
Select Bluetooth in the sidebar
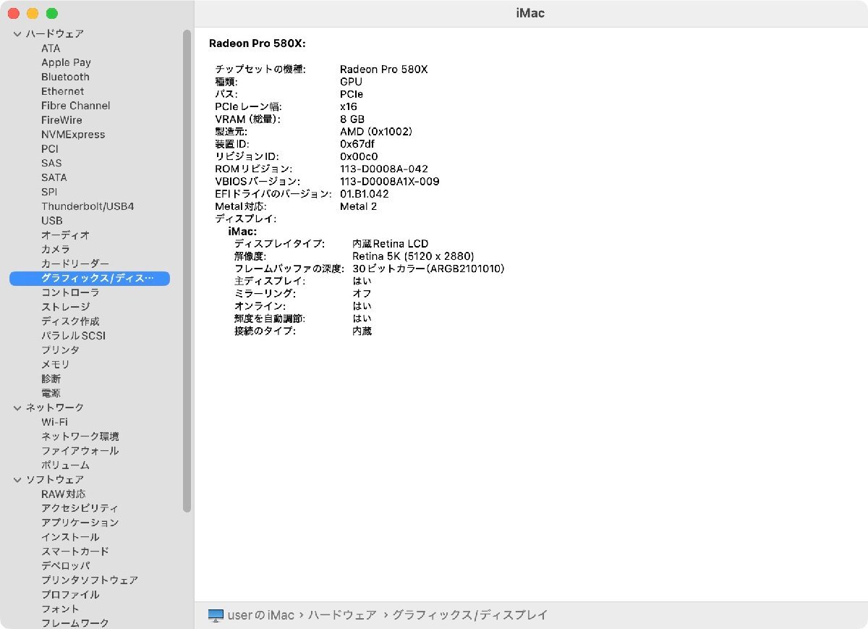[65, 77]
